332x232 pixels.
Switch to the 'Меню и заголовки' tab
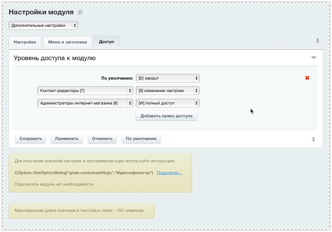(x=68, y=42)
